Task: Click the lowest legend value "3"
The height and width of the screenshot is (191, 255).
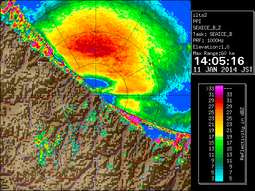Action: [213, 179]
